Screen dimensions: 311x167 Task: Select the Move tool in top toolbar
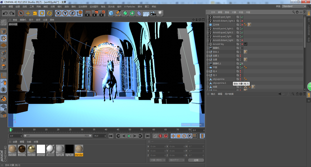pos(28,13)
